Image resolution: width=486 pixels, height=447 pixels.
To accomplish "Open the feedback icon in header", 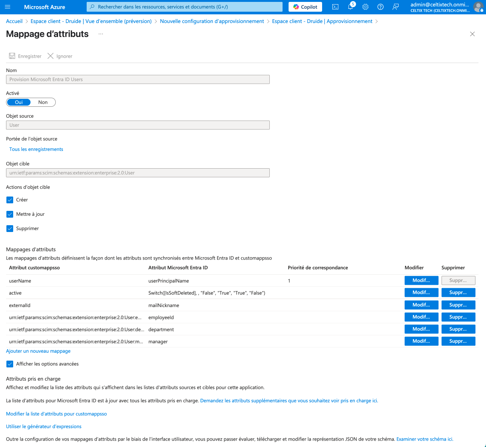I will click(x=396, y=7).
